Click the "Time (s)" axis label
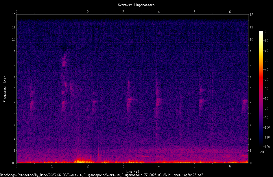 [x=132, y=171]
